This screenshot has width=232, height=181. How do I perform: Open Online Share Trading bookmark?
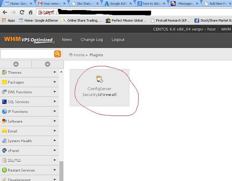pos(82,20)
